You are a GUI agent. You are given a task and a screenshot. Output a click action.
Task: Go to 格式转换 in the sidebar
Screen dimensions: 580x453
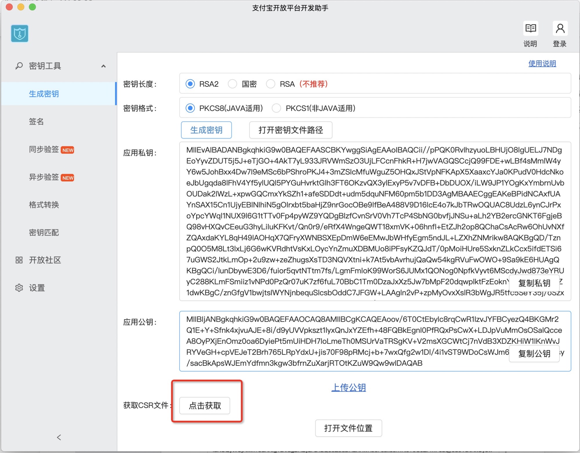44,205
